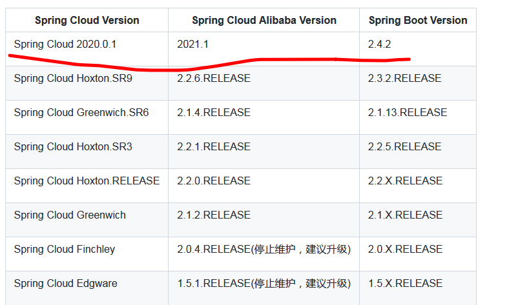Click the 2.2.0.RELEASE Alibaba version cell
The height and width of the screenshot is (305, 518).
[x=213, y=181]
